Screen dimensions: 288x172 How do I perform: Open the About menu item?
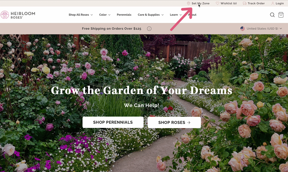click(192, 15)
